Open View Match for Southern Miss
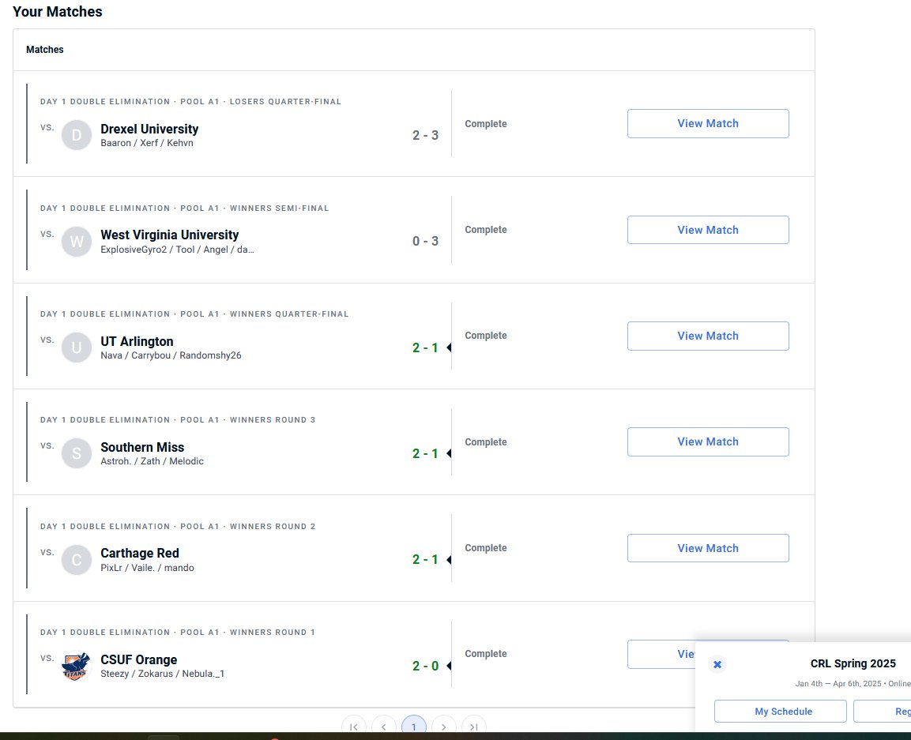911x740 pixels. [x=708, y=442]
